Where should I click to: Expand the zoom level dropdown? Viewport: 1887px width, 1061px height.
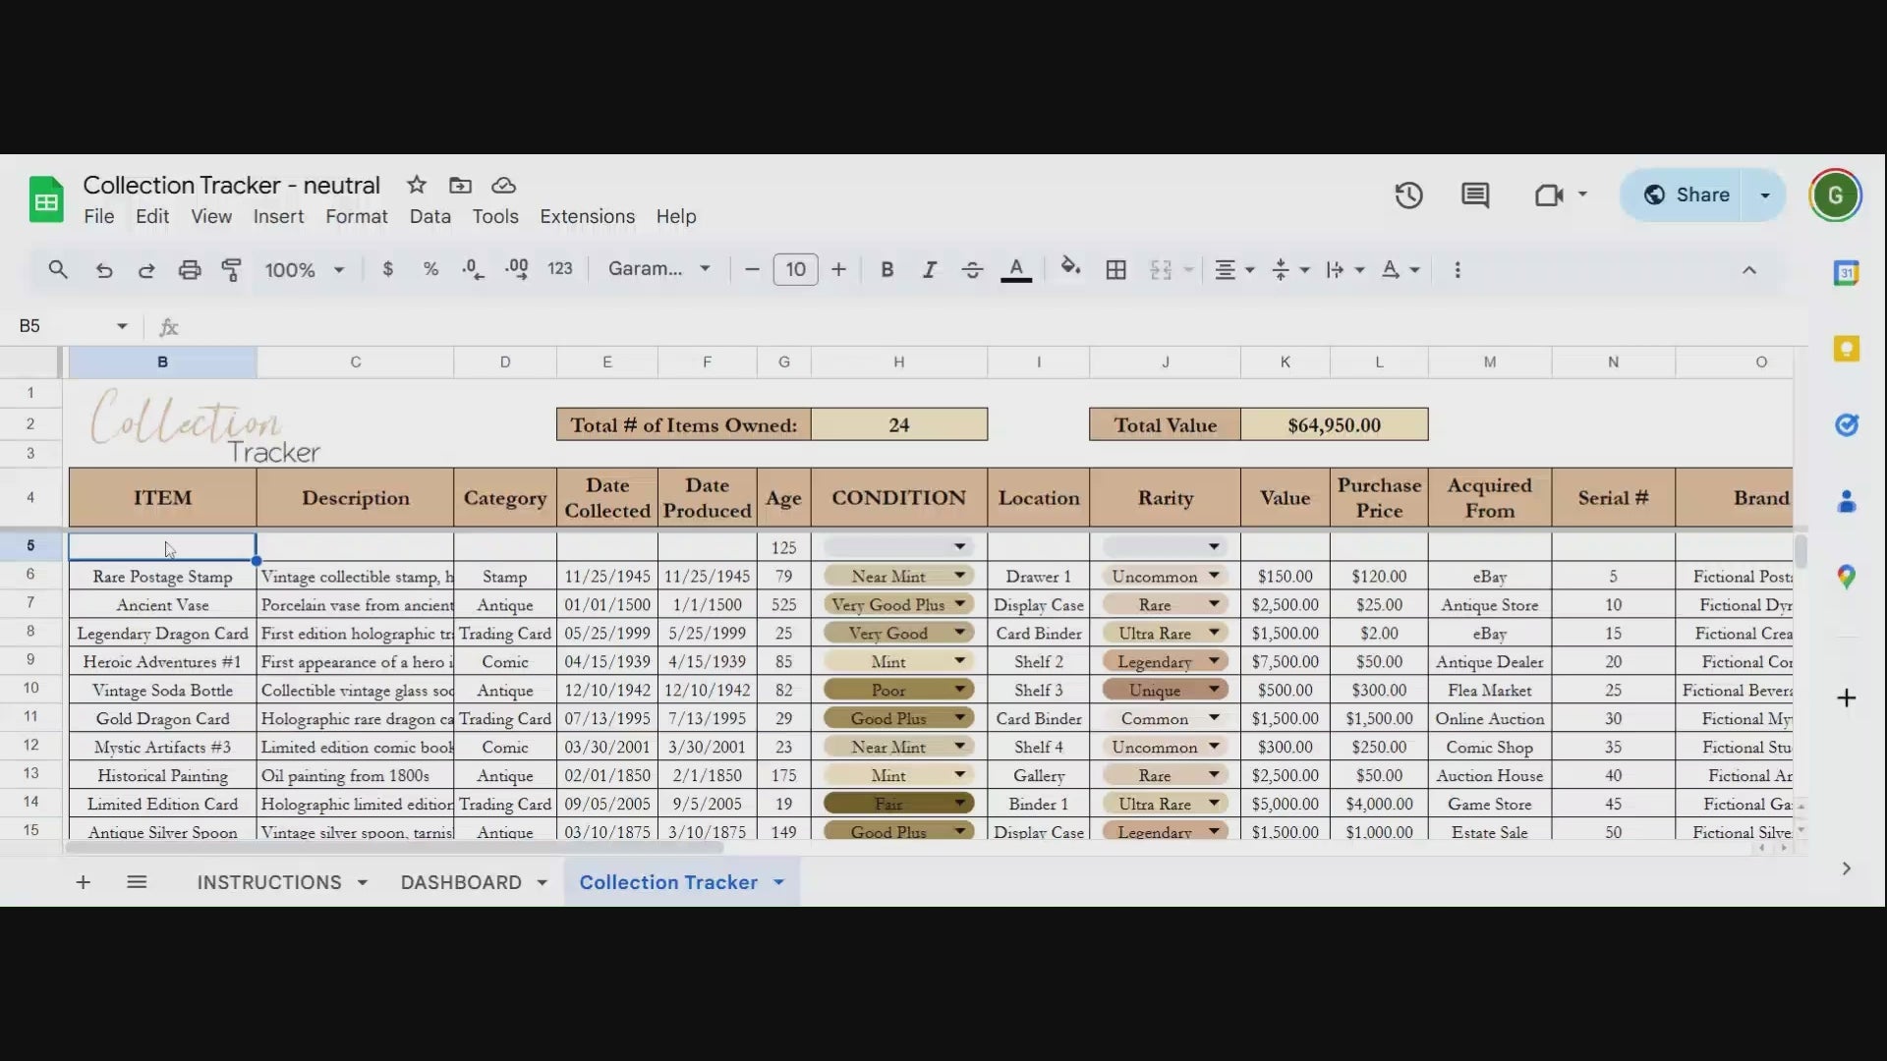(x=305, y=269)
